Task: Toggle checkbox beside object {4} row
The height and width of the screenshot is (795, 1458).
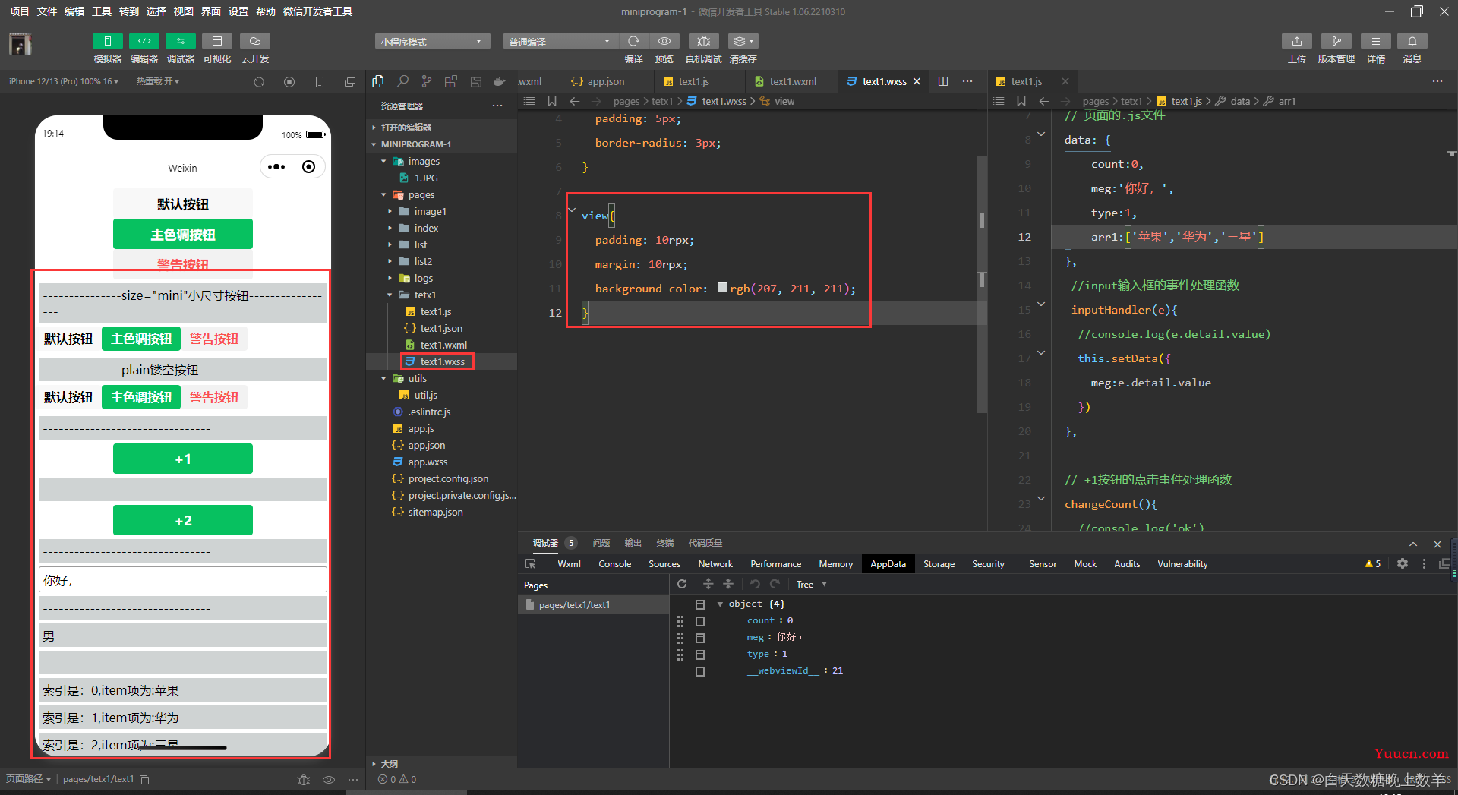Action: coord(700,604)
